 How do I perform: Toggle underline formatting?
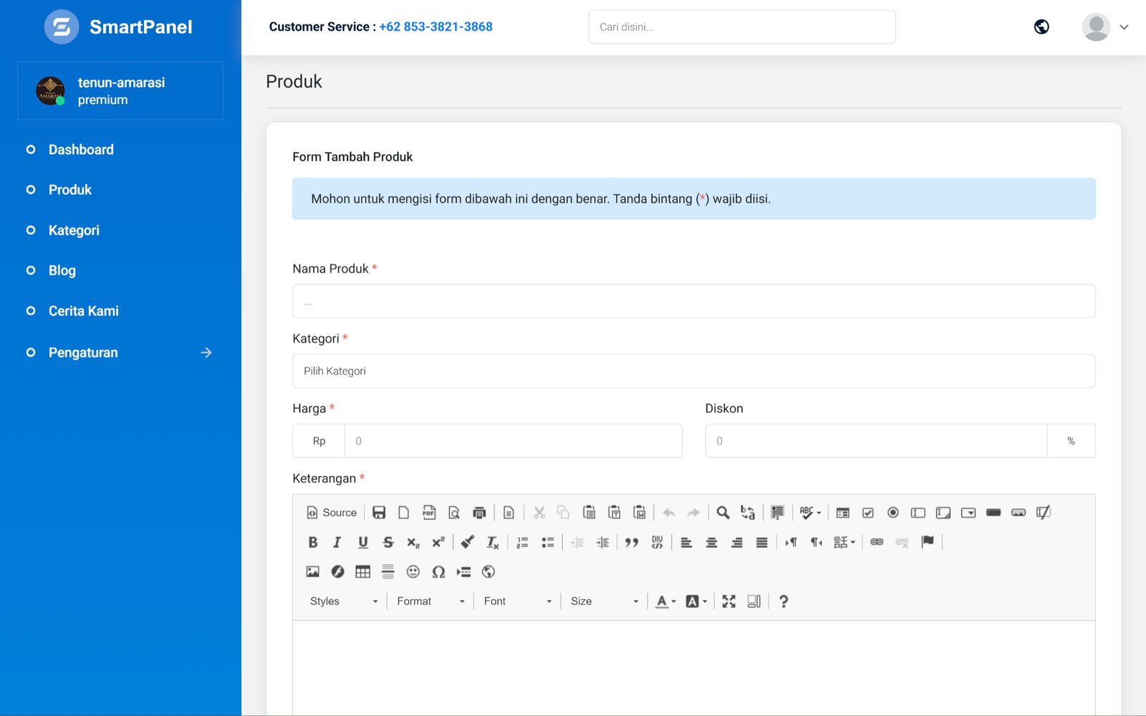[x=363, y=543]
